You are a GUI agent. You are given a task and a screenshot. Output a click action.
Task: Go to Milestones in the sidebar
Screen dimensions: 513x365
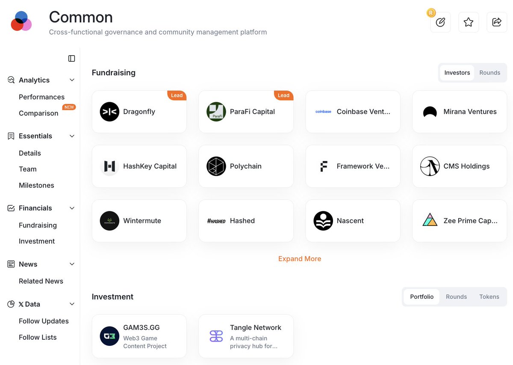coord(36,185)
